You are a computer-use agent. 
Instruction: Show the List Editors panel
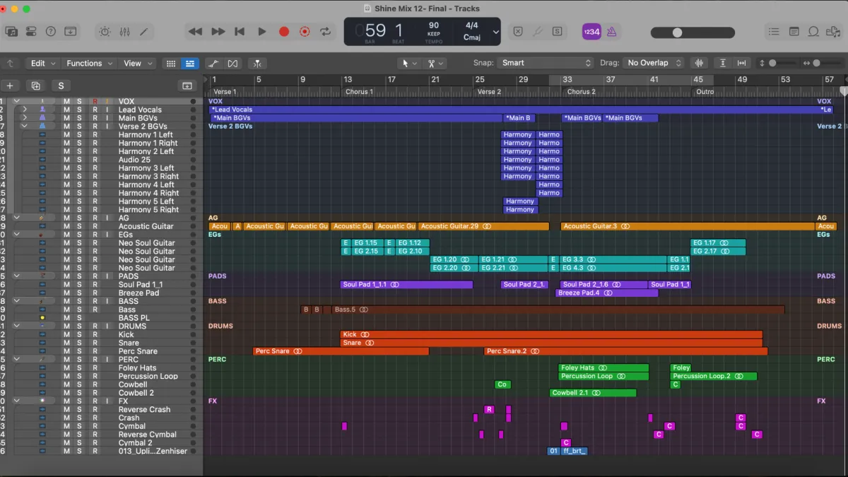coord(774,32)
